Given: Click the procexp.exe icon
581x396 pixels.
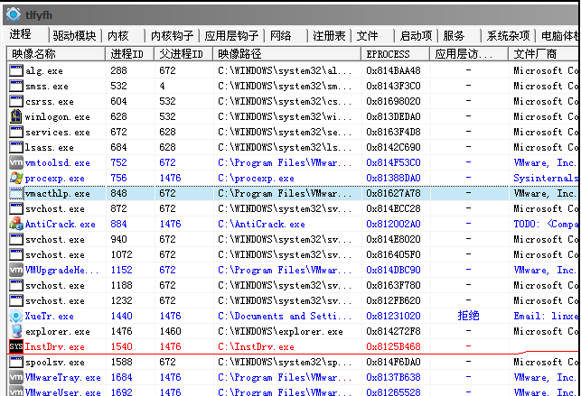Looking at the screenshot, I should point(16,178).
